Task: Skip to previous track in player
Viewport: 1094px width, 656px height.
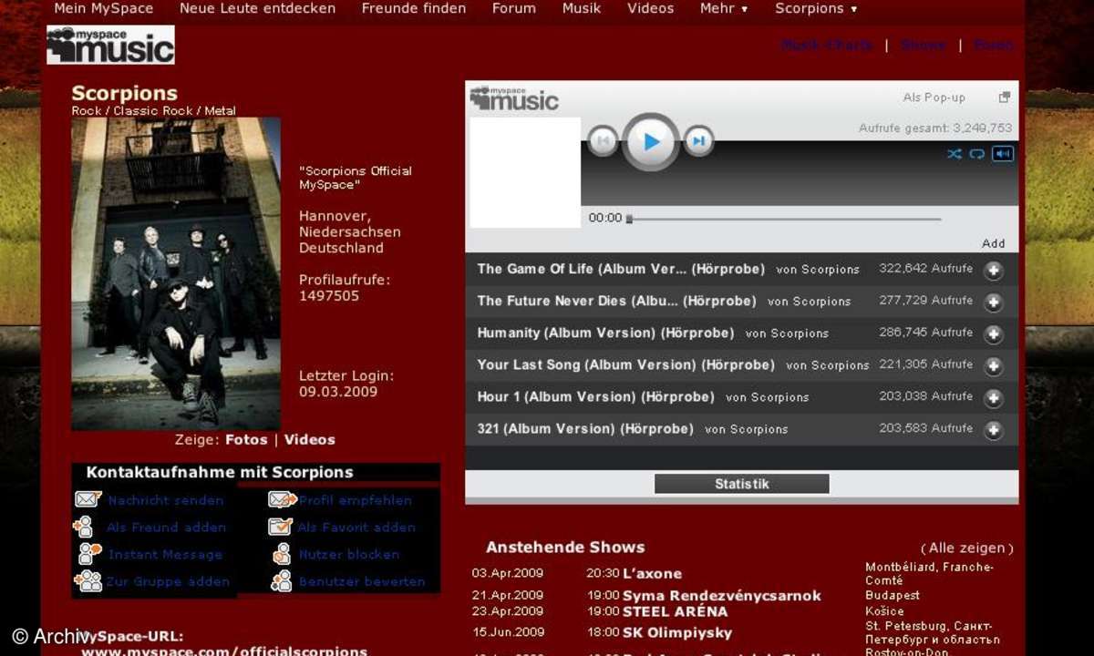Action: click(603, 141)
